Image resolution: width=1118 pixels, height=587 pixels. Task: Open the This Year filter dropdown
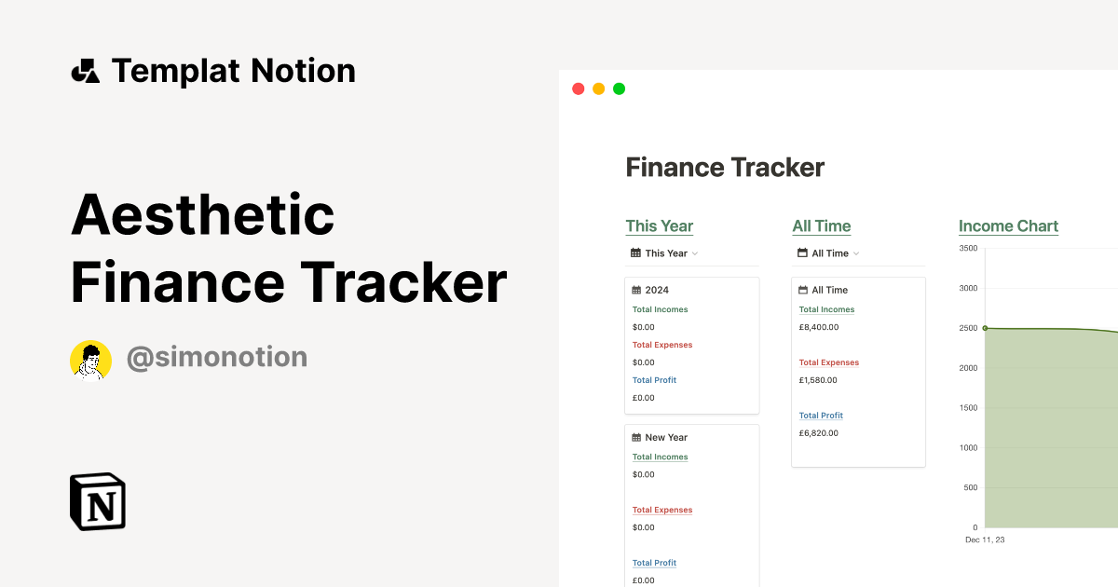click(x=662, y=253)
